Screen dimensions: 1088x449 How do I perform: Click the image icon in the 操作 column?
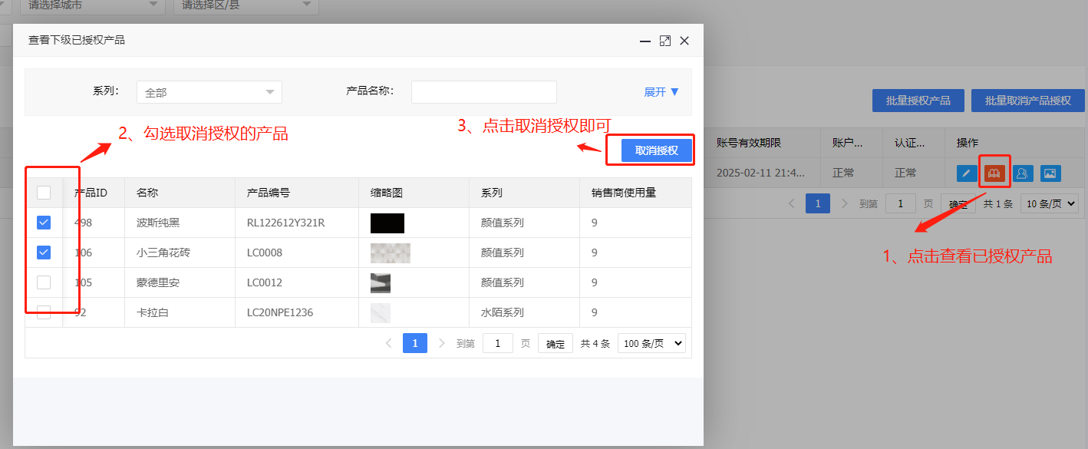(1050, 173)
